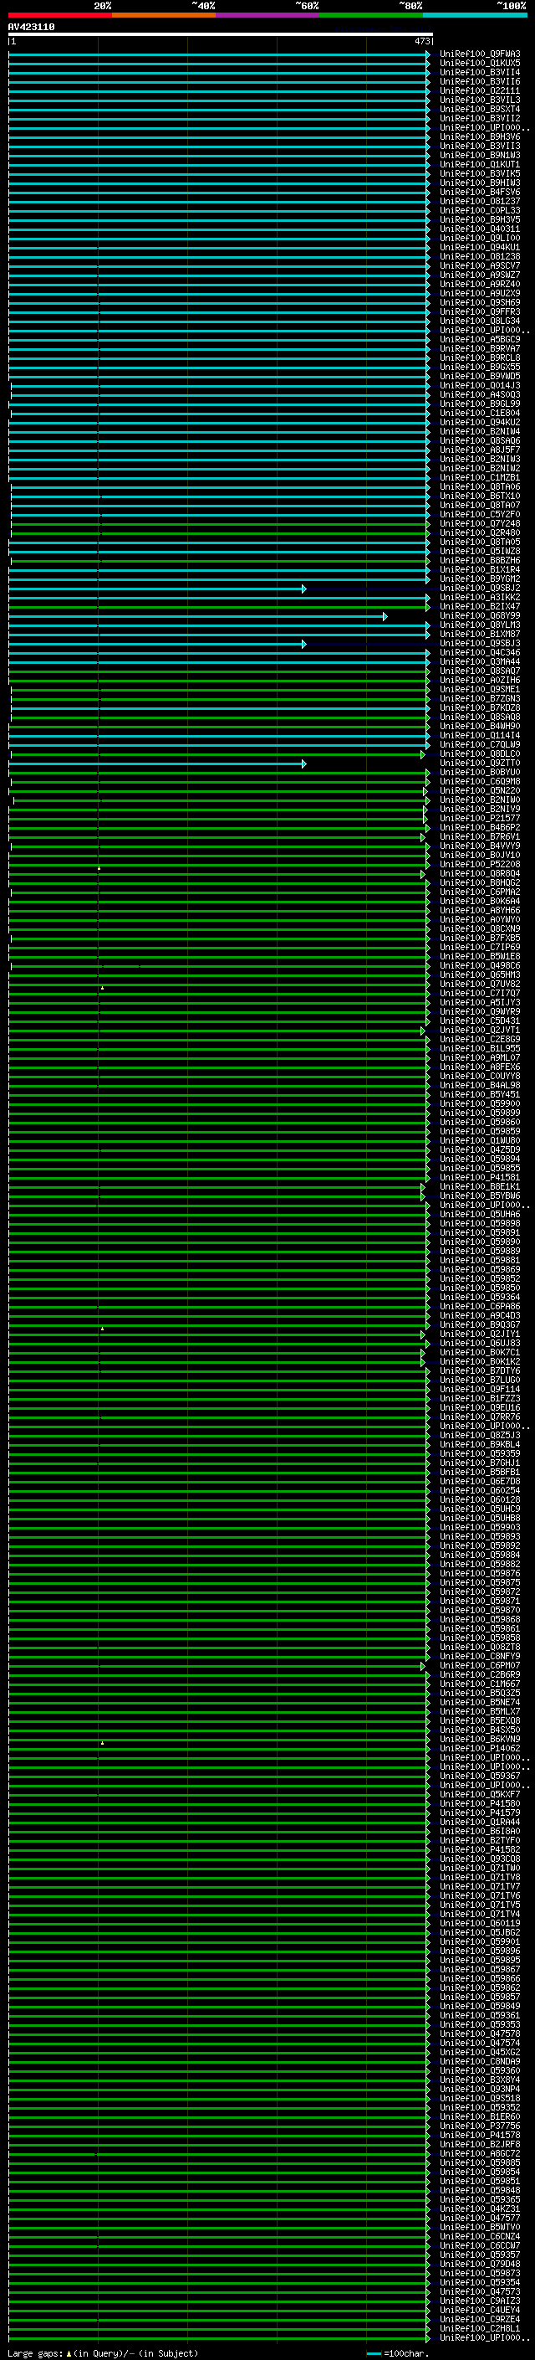The image size is (535, 2360).
Task: Select label UniRef100_C1E804
Action: [x=480, y=414]
